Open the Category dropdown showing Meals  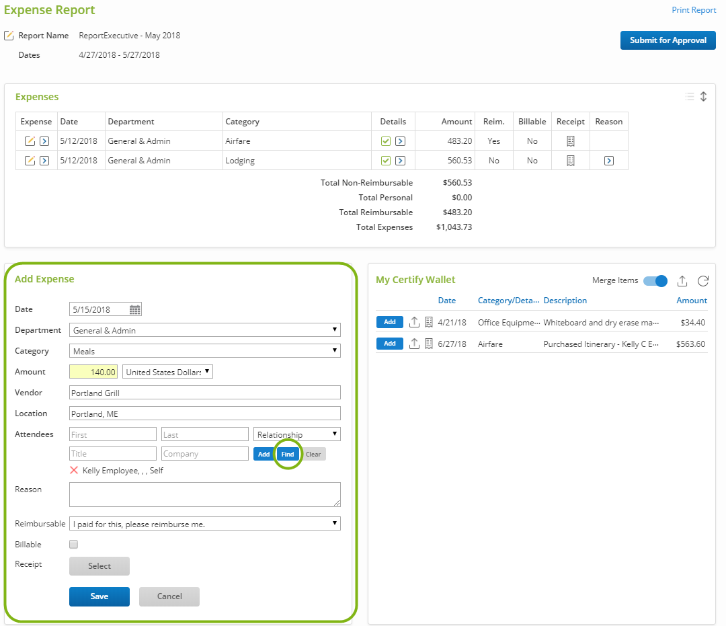204,350
